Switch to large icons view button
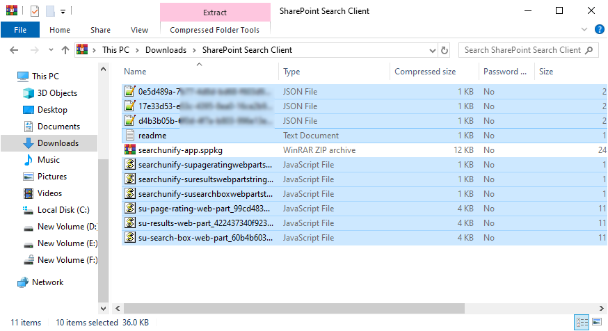The width and height of the screenshot is (608, 331). pyautogui.click(x=596, y=323)
